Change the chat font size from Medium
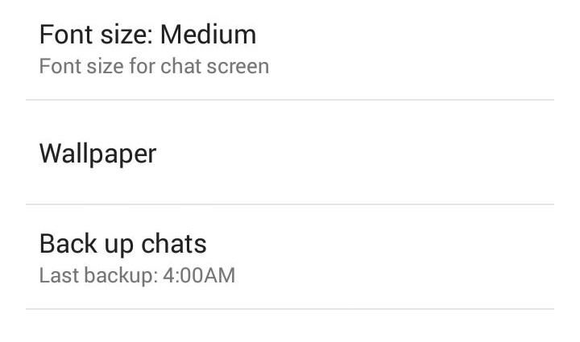The width and height of the screenshot is (580, 342). pos(290,50)
